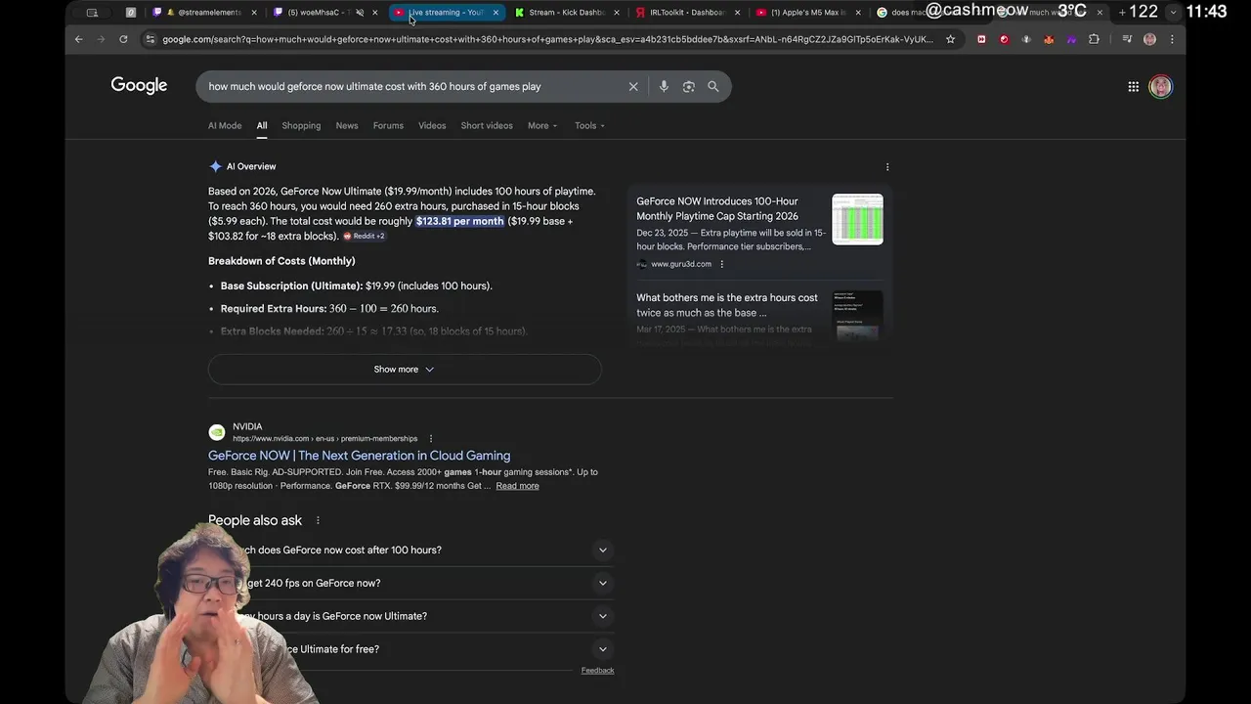Open the Extensions puzzle menu
Image resolution: width=1251 pixels, height=704 pixels.
click(1094, 39)
